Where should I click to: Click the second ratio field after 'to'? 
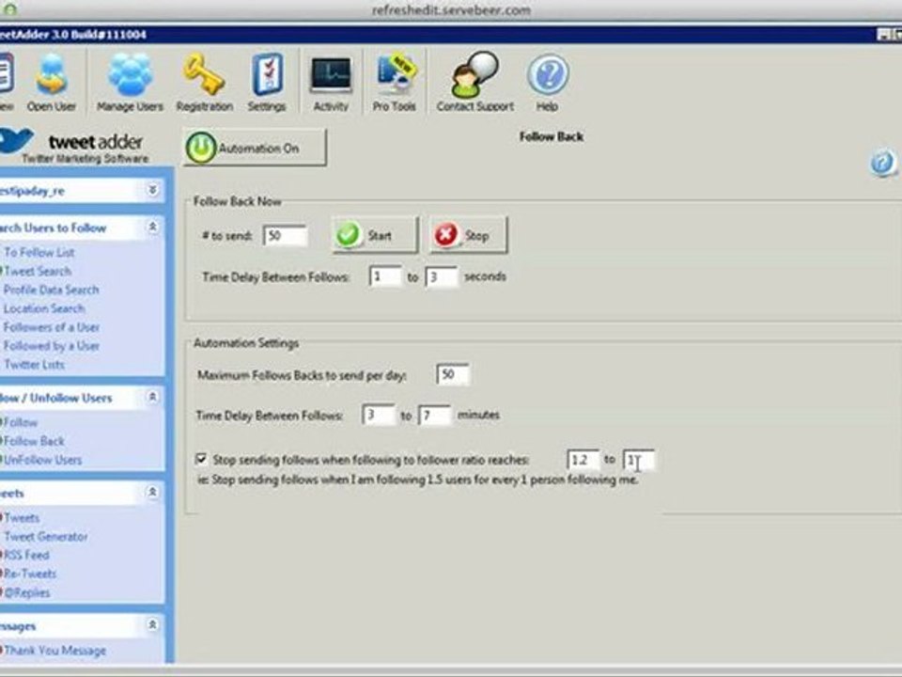(x=639, y=460)
